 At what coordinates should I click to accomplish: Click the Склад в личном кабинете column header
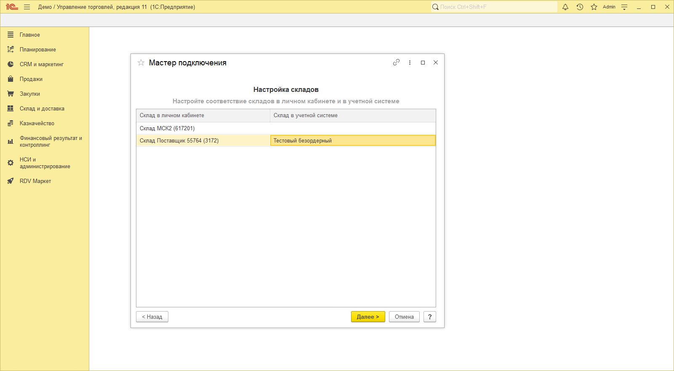(x=203, y=116)
